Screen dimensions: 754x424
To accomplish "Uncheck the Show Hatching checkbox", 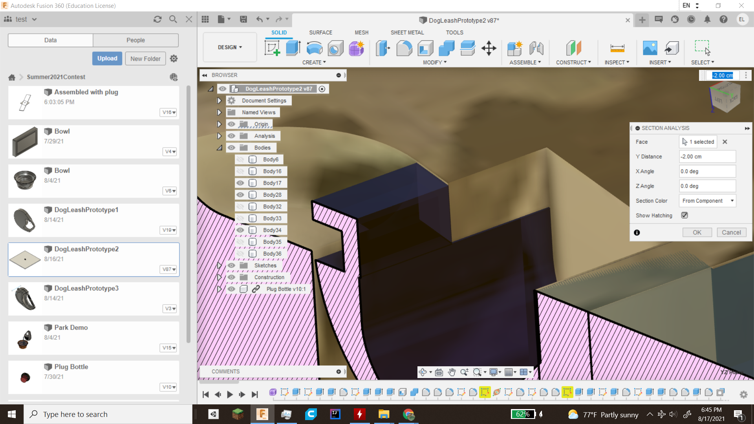I will pyautogui.click(x=684, y=215).
